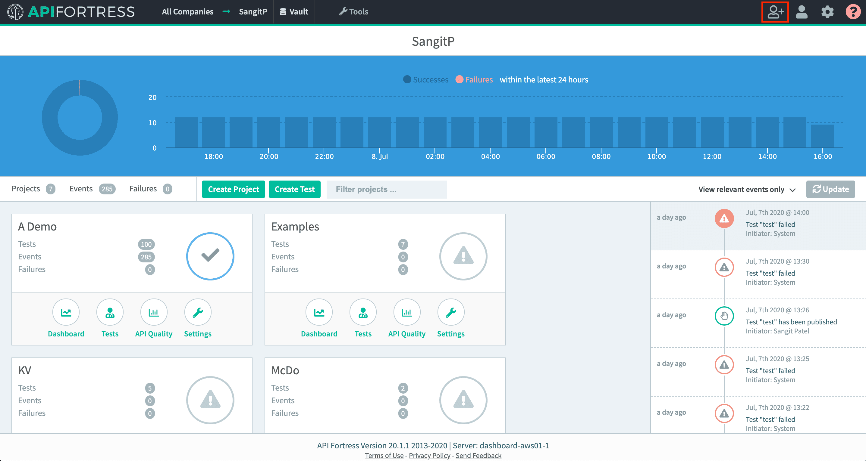The height and width of the screenshot is (461, 866).
Task: Focus the Filter projects input field
Action: click(x=387, y=189)
